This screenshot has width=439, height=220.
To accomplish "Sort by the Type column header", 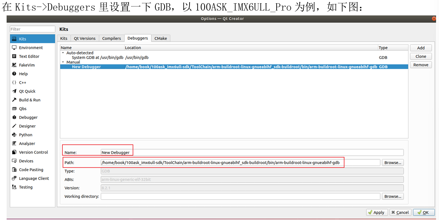I will (393, 48).
